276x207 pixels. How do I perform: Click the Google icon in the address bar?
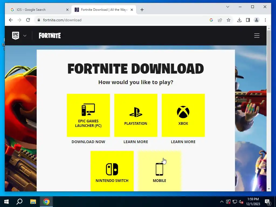(211, 20)
